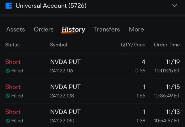Select the History tab
The width and height of the screenshot is (185, 127).
pyautogui.click(x=73, y=30)
